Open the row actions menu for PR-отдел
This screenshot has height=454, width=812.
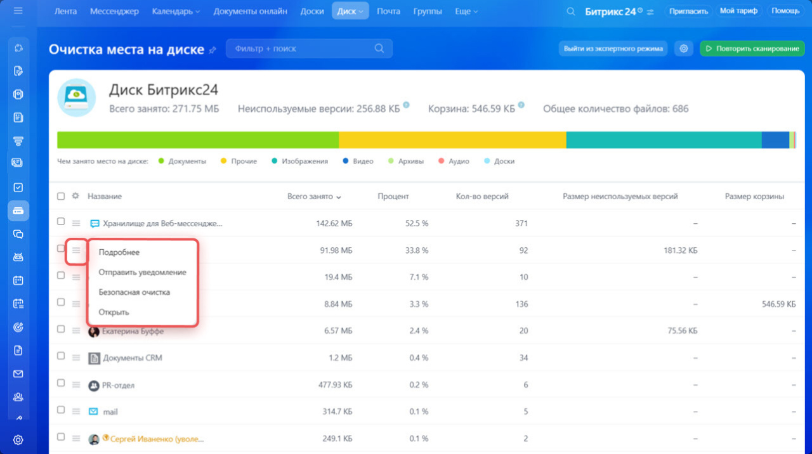(76, 385)
